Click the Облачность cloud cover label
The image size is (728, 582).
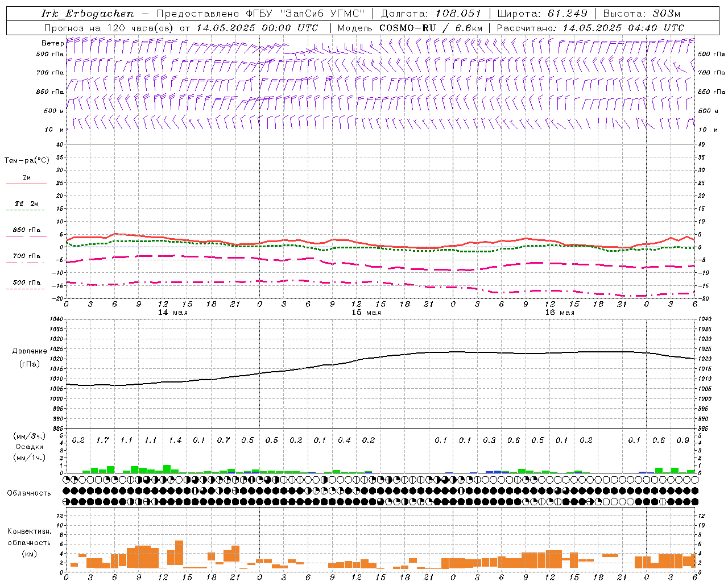(x=29, y=493)
